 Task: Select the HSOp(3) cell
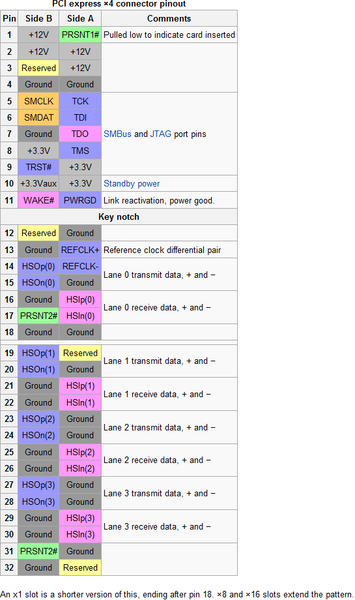click(38, 485)
